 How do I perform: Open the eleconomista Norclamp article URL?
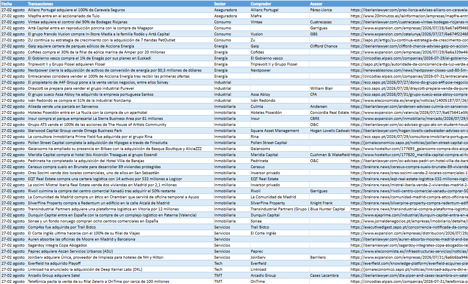click(x=409, y=101)
